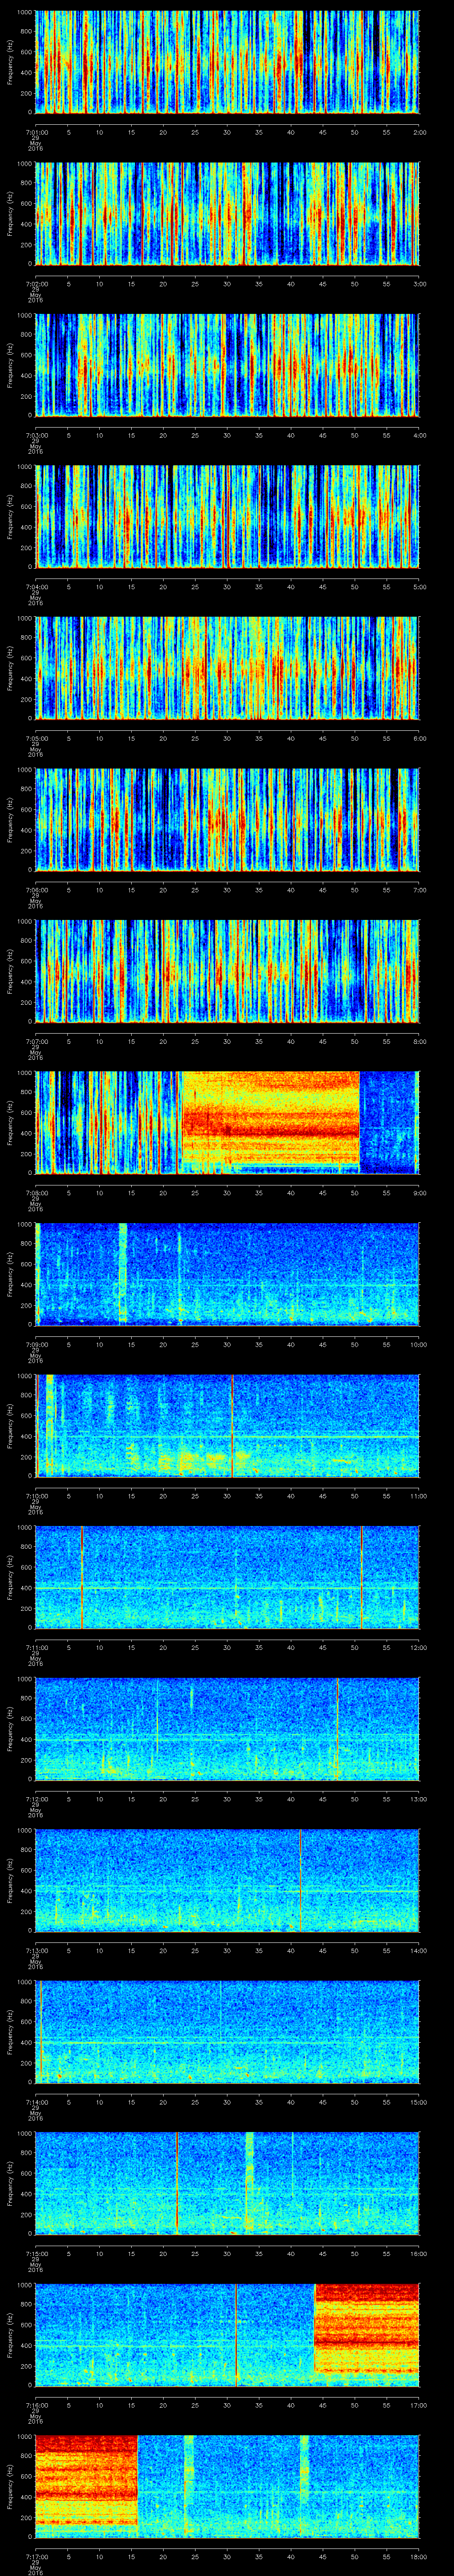This screenshot has width=454, height=2576.
Task: Select the loud red noise block in 7:08:00 spectrogram
Action: pyautogui.click(x=270, y=1118)
